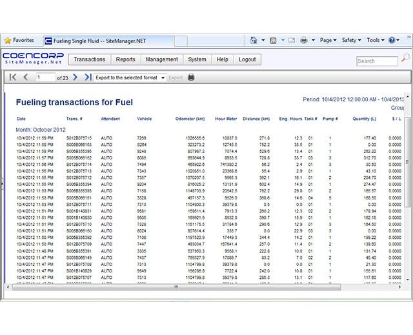Image resolution: width=413 pixels, height=335 pixels.
Task: Click into the Search text box
Action: pos(376,61)
